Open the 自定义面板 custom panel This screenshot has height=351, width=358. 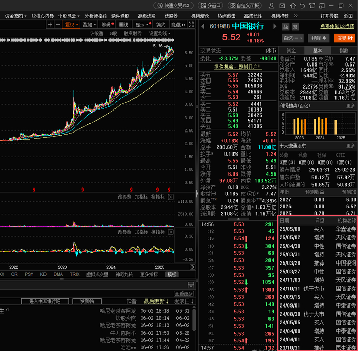tap(244, 5)
